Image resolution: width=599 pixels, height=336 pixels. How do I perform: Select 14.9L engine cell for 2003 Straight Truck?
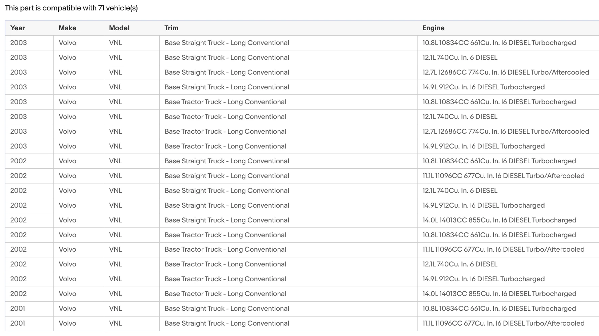508,87
